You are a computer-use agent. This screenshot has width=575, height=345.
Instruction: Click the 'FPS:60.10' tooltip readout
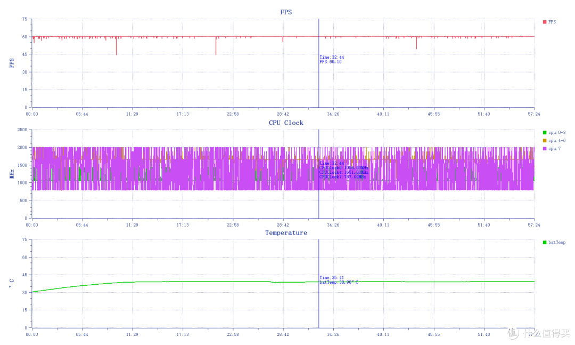click(x=331, y=62)
